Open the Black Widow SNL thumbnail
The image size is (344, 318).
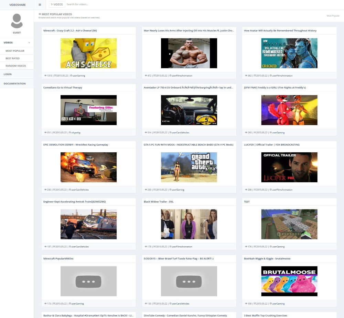[x=189, y=224]
